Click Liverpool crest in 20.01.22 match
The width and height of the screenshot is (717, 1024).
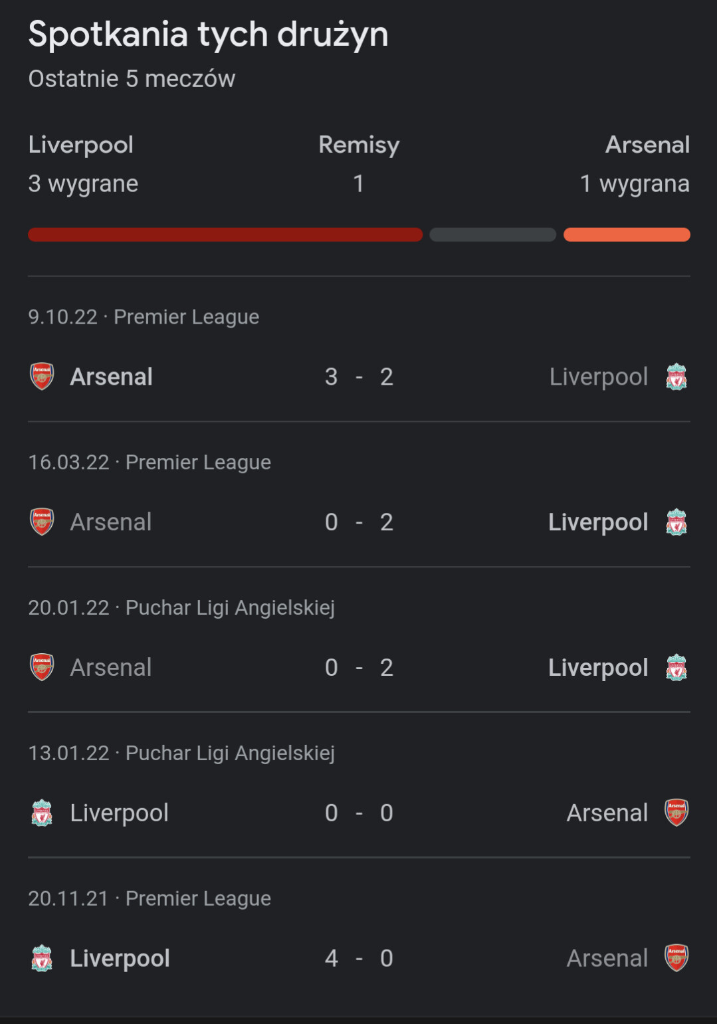coord(676,667)
